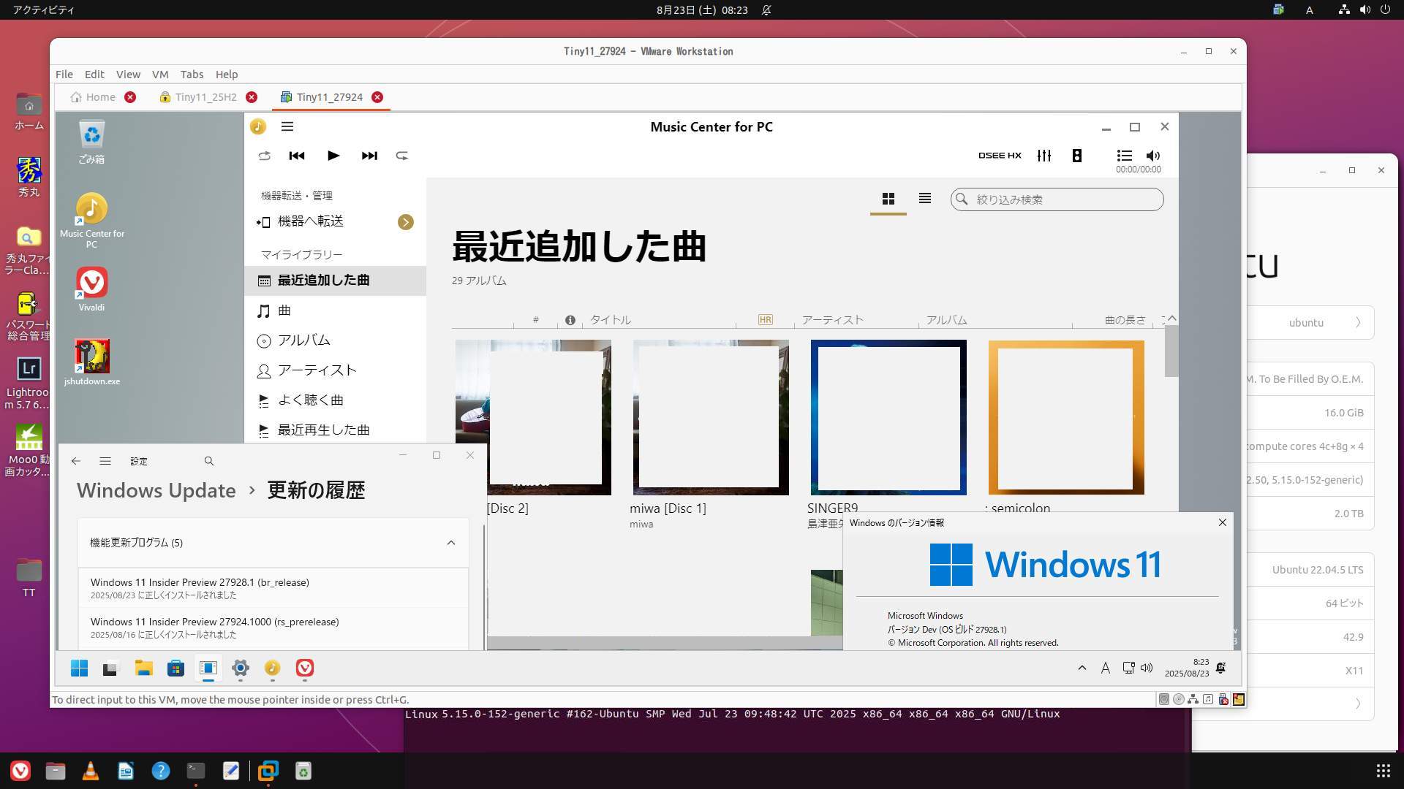Collapse 機能更新プログラム section
The image size is (1404, 789).
point(450,543)
